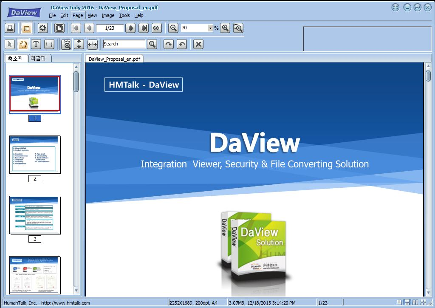435x308 pixels.
Task: Go to the previous page
Action: point(89,28)
